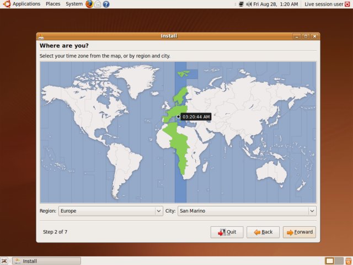This screenshot has height=265, width=353.
Task: Maximize the Install window
Action: pos(306,36)
